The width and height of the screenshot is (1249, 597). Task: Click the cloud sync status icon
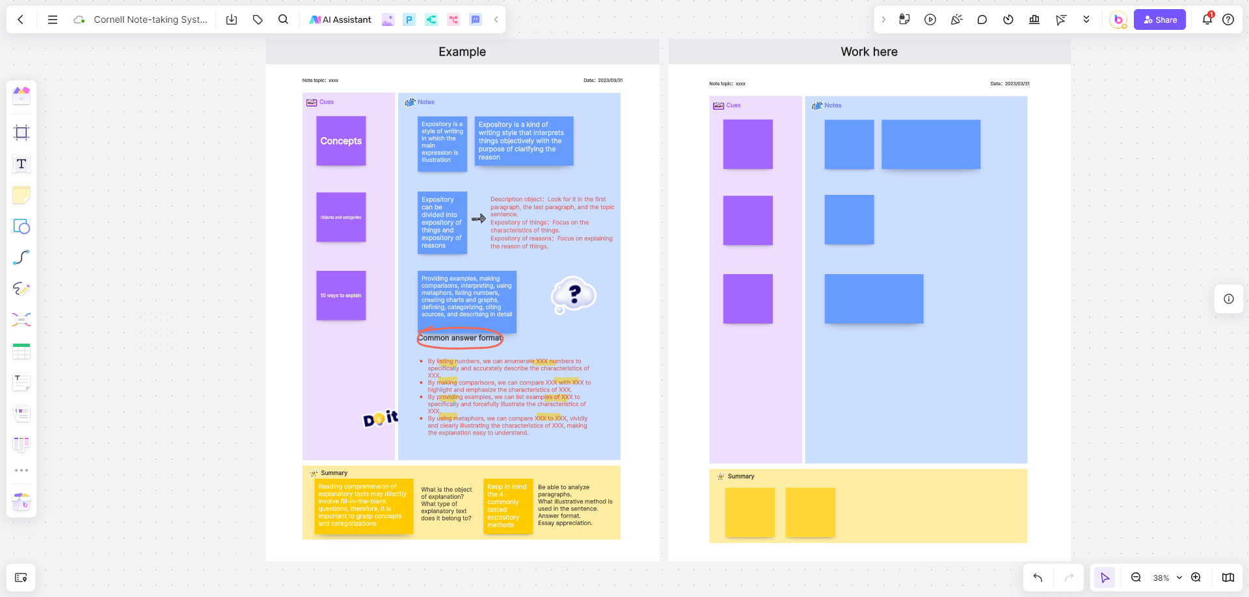79,19
